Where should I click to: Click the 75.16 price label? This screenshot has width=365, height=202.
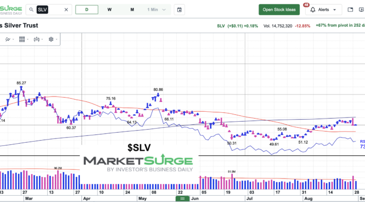111,99
